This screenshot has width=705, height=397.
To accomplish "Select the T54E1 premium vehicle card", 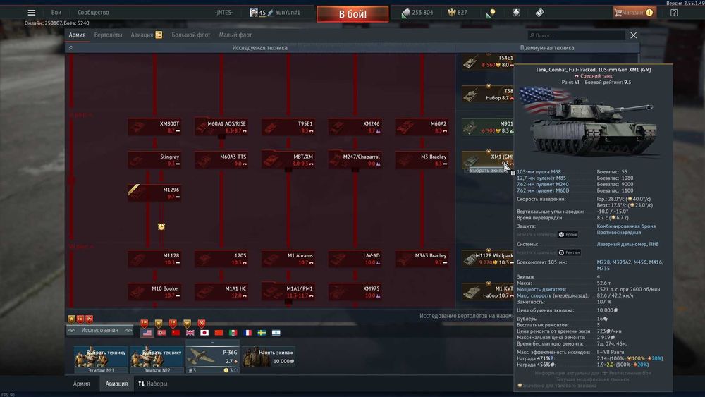I will coord(488,61).
